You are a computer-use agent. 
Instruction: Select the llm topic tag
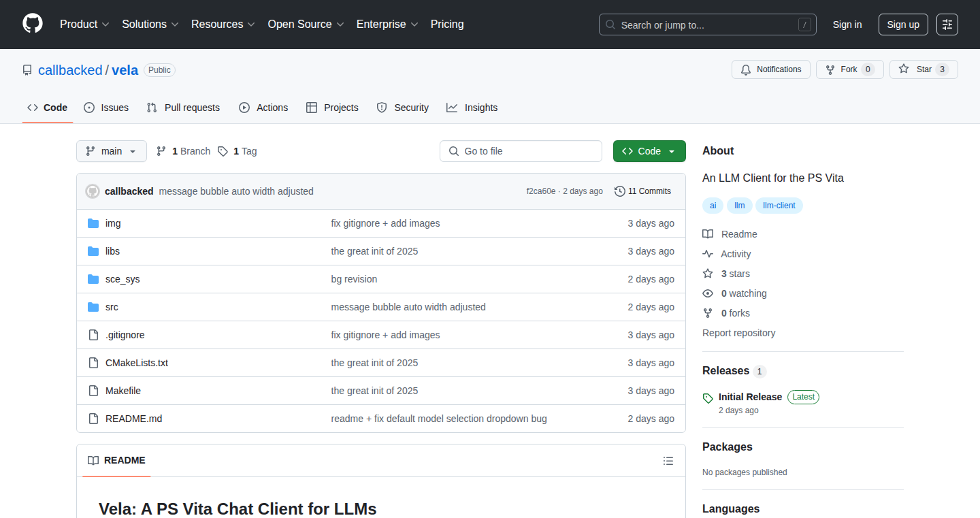pos(740,206)
